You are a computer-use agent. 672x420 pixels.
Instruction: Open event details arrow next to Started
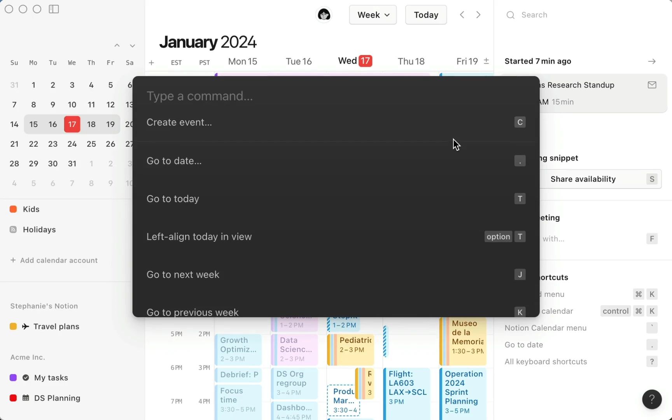[x=652, y=61]
